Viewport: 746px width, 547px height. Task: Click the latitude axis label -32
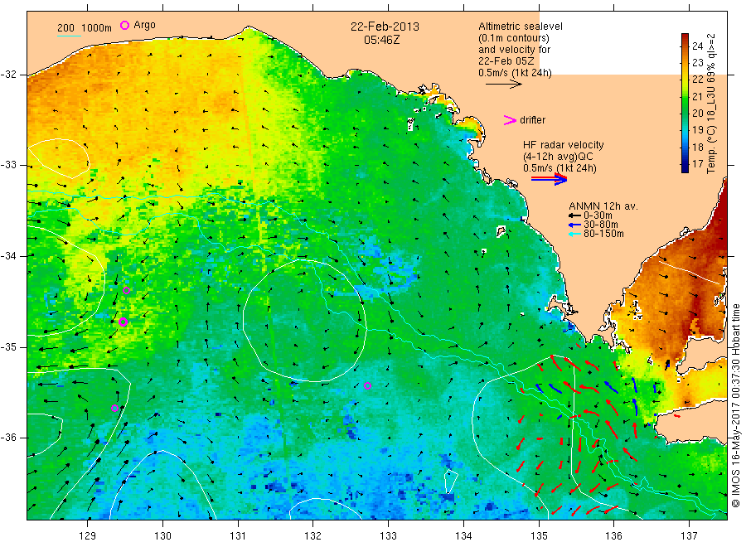(x=9, y=75)
